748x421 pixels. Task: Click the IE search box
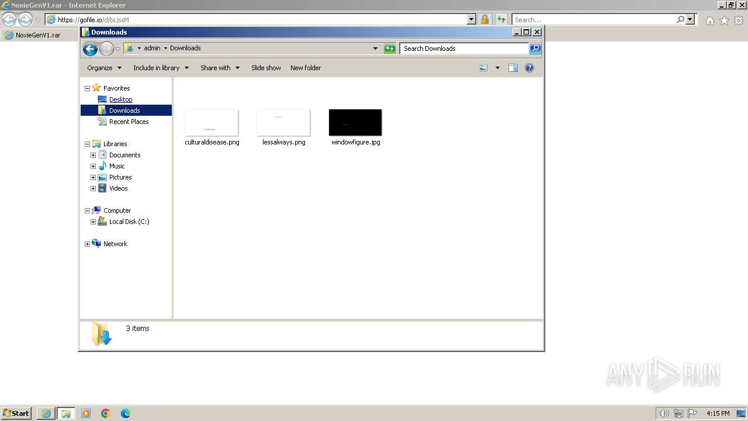coord(593,20)
